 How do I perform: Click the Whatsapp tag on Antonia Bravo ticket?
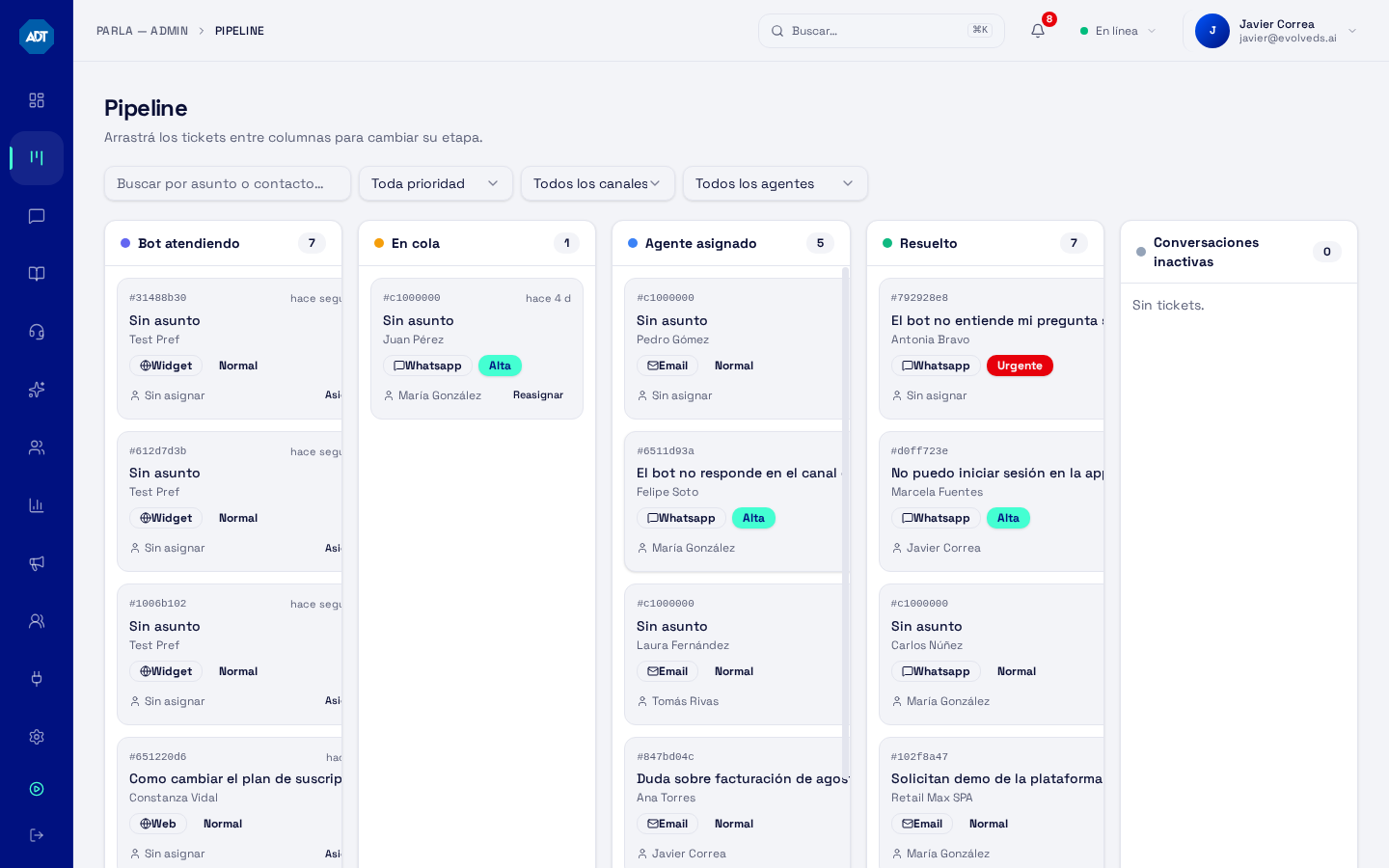(936, 366)
